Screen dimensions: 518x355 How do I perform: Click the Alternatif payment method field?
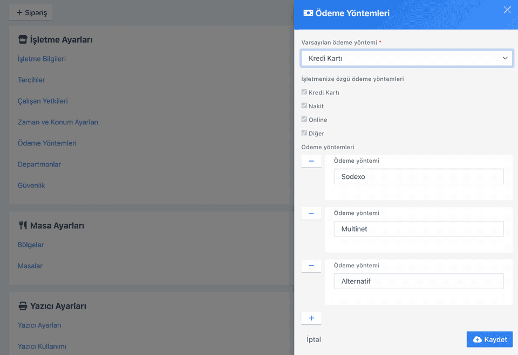pyautogui.click(x=419, y=281)
